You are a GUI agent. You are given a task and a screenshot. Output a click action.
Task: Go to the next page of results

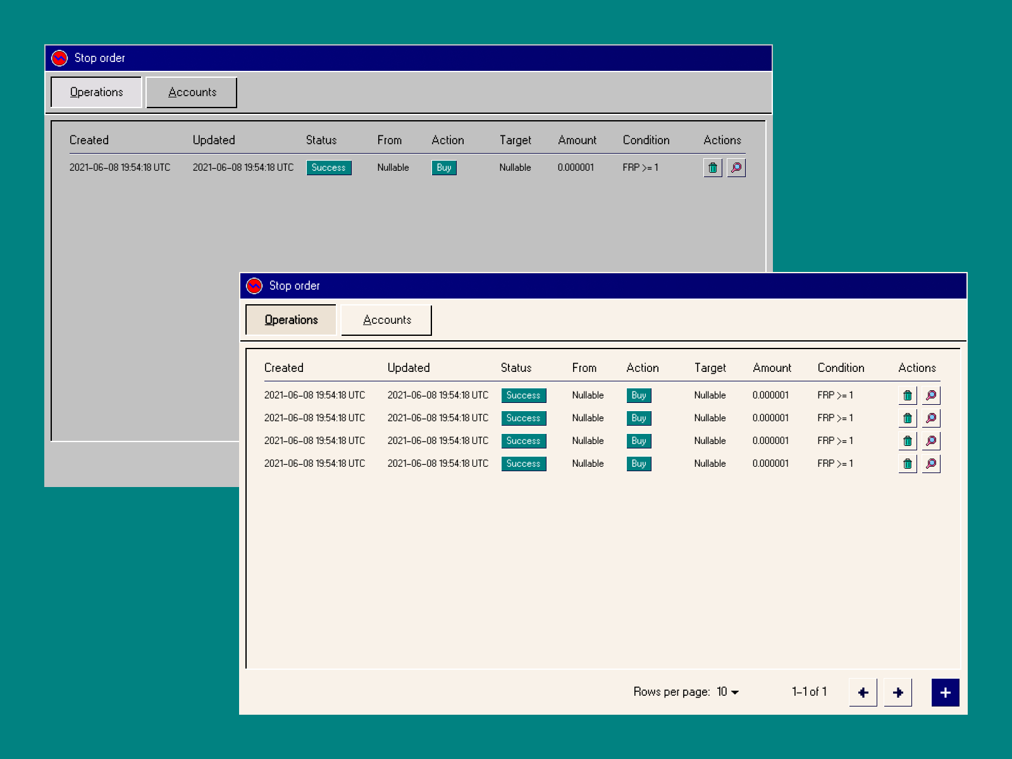pyautogui.click(x=898, y=693)
